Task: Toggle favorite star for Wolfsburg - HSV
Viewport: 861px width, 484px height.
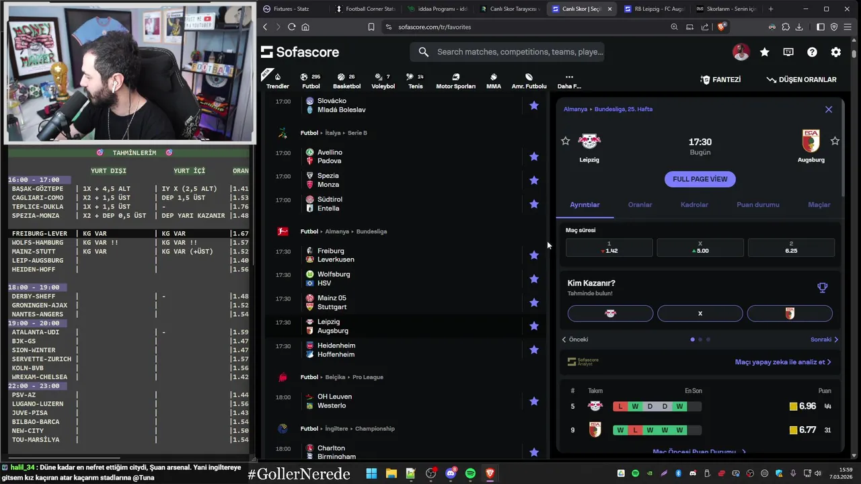Action: tap(534, 279)
